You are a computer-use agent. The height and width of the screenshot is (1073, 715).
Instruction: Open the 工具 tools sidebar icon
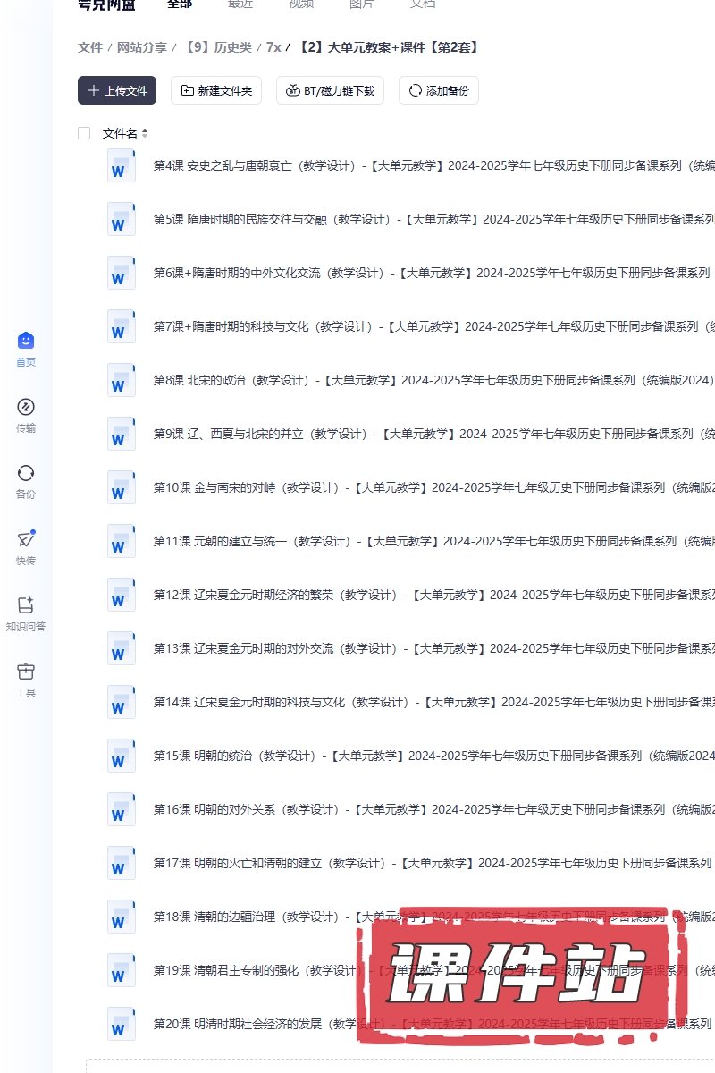[26, 672]
